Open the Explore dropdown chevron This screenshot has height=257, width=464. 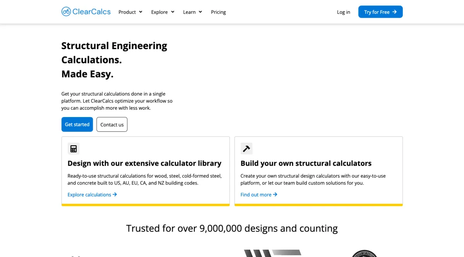pos(172,12)
